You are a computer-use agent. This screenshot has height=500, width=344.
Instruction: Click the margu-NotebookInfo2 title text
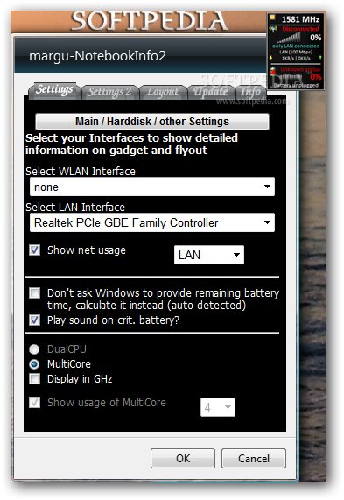coord(97,56)
